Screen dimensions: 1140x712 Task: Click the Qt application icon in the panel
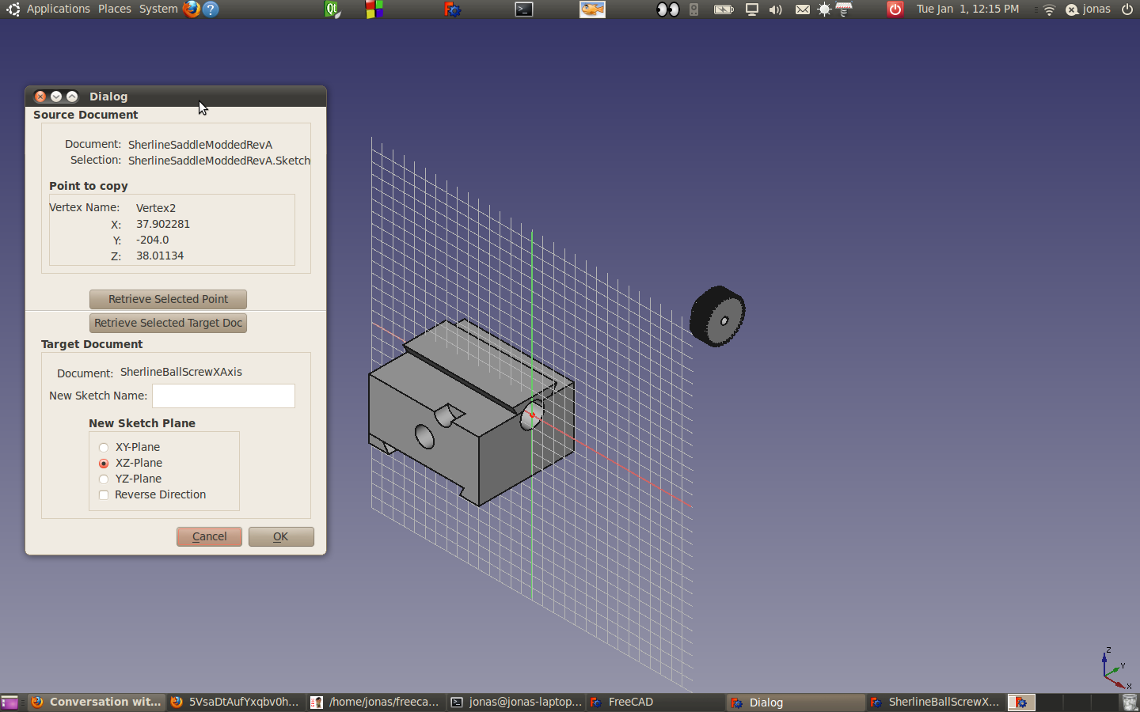click(332, 9)
